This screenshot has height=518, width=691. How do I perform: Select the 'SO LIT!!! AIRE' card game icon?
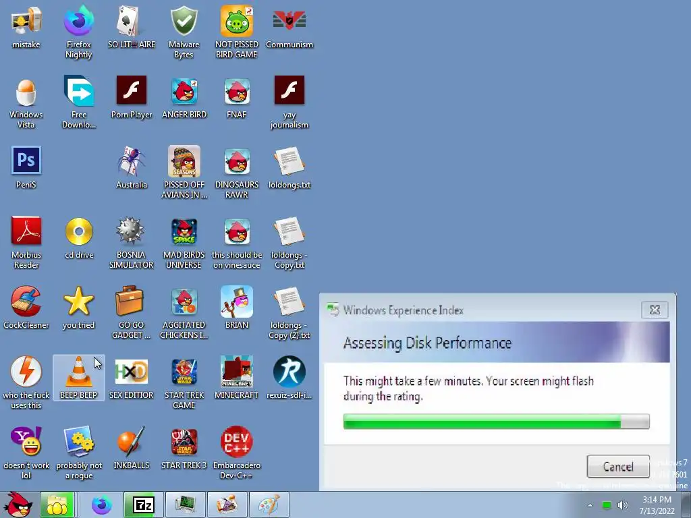(132, 27)
